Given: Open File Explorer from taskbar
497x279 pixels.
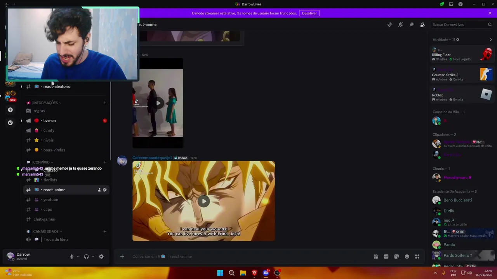Looking at the screenshot, I should [243, 273].
